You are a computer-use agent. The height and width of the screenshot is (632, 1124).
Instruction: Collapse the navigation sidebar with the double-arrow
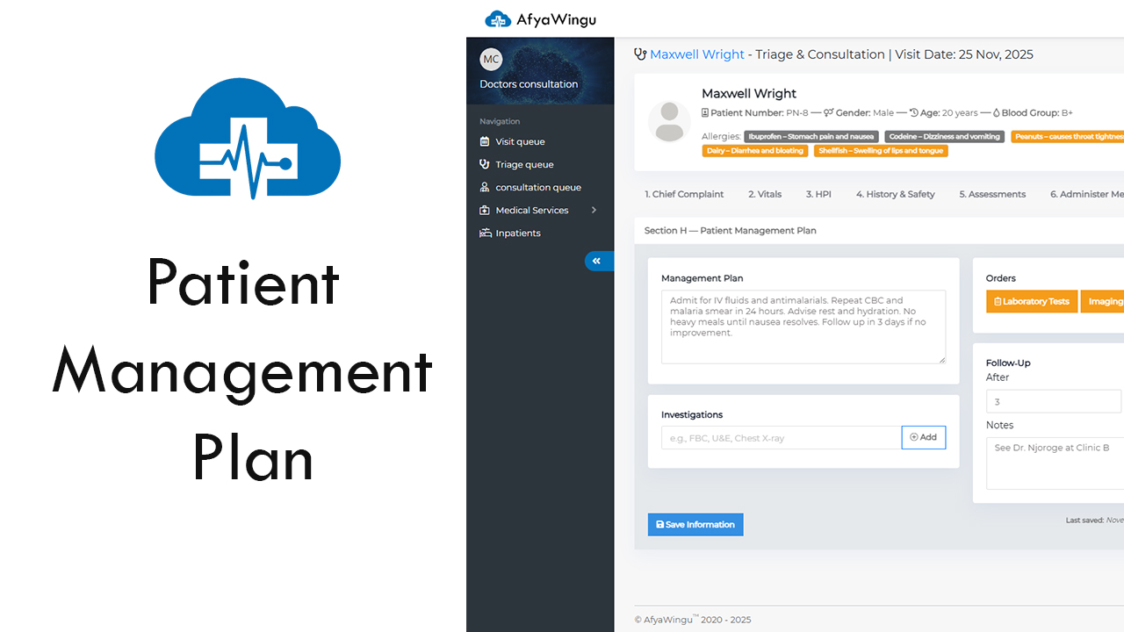tap(598, 261)
